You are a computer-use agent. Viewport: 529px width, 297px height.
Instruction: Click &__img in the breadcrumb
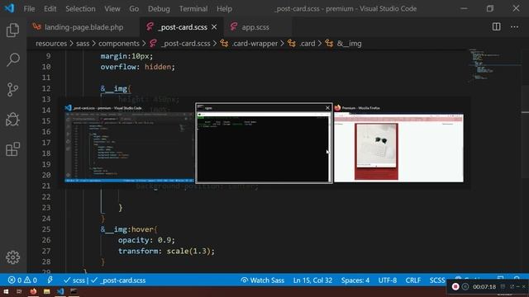tap(349, 44)
